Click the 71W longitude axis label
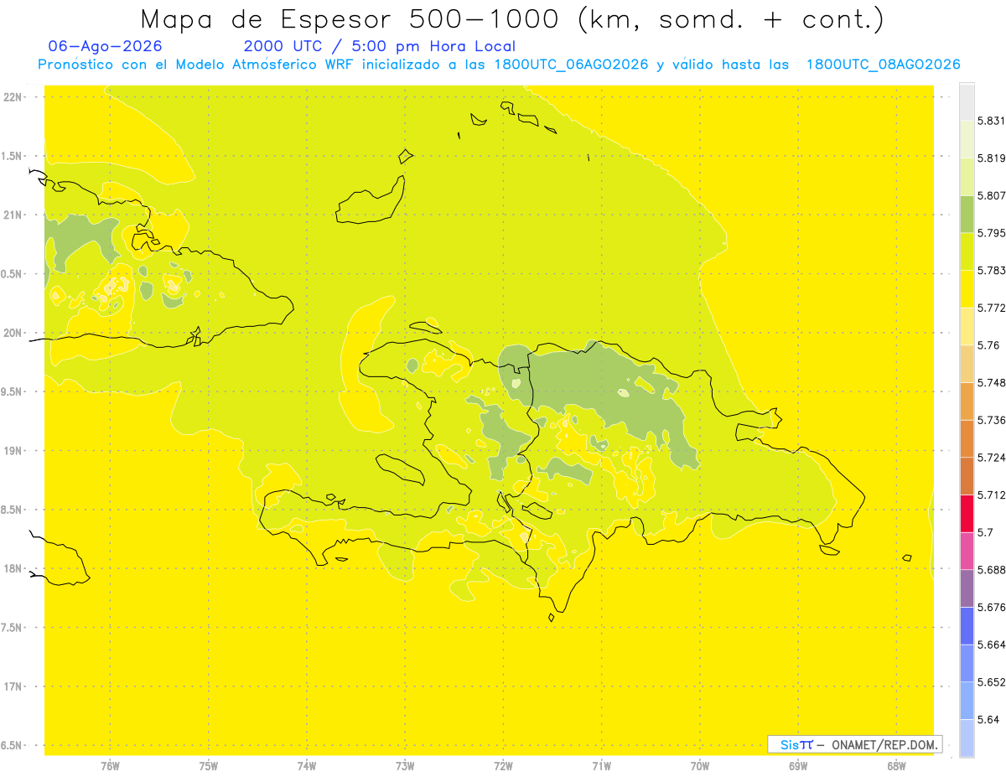This screenshot has width=1006, height=777. (601, 766)
